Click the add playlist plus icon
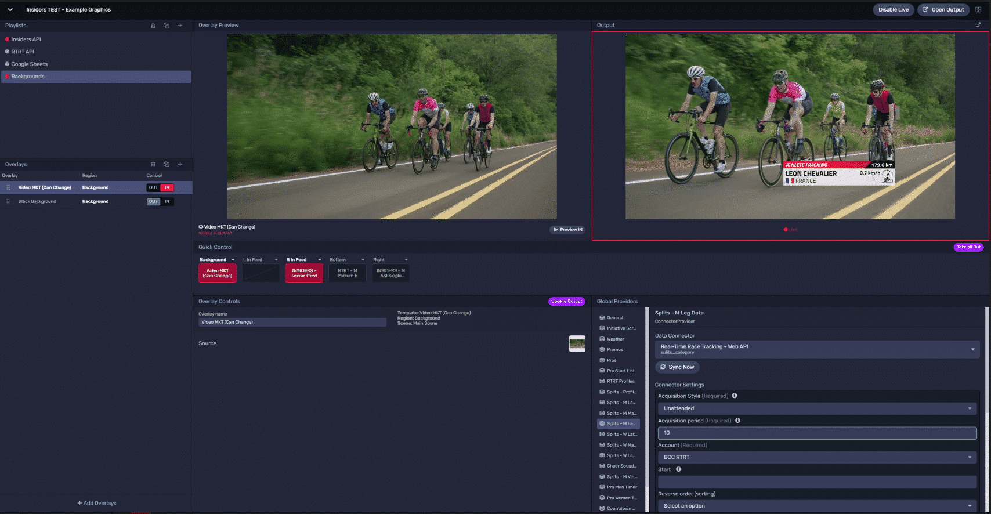Screen dimensions: 991x514 click(180, 26)
